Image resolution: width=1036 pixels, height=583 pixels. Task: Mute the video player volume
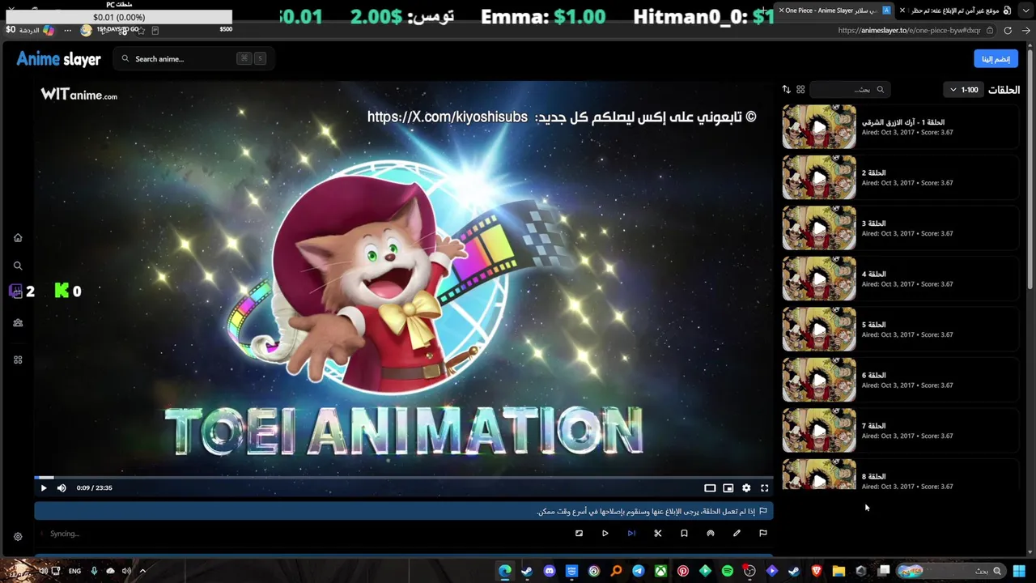[62, 487]
